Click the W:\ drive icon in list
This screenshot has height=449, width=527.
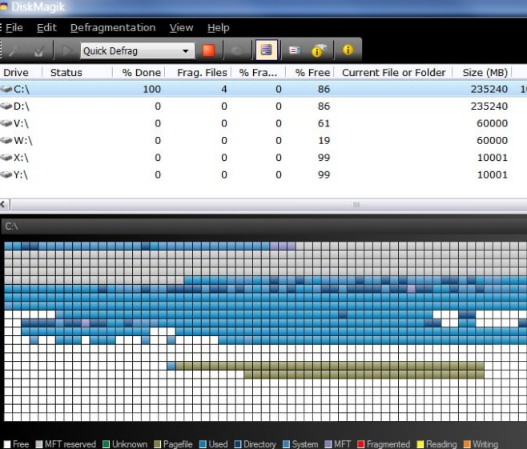(x=6, y=140)
